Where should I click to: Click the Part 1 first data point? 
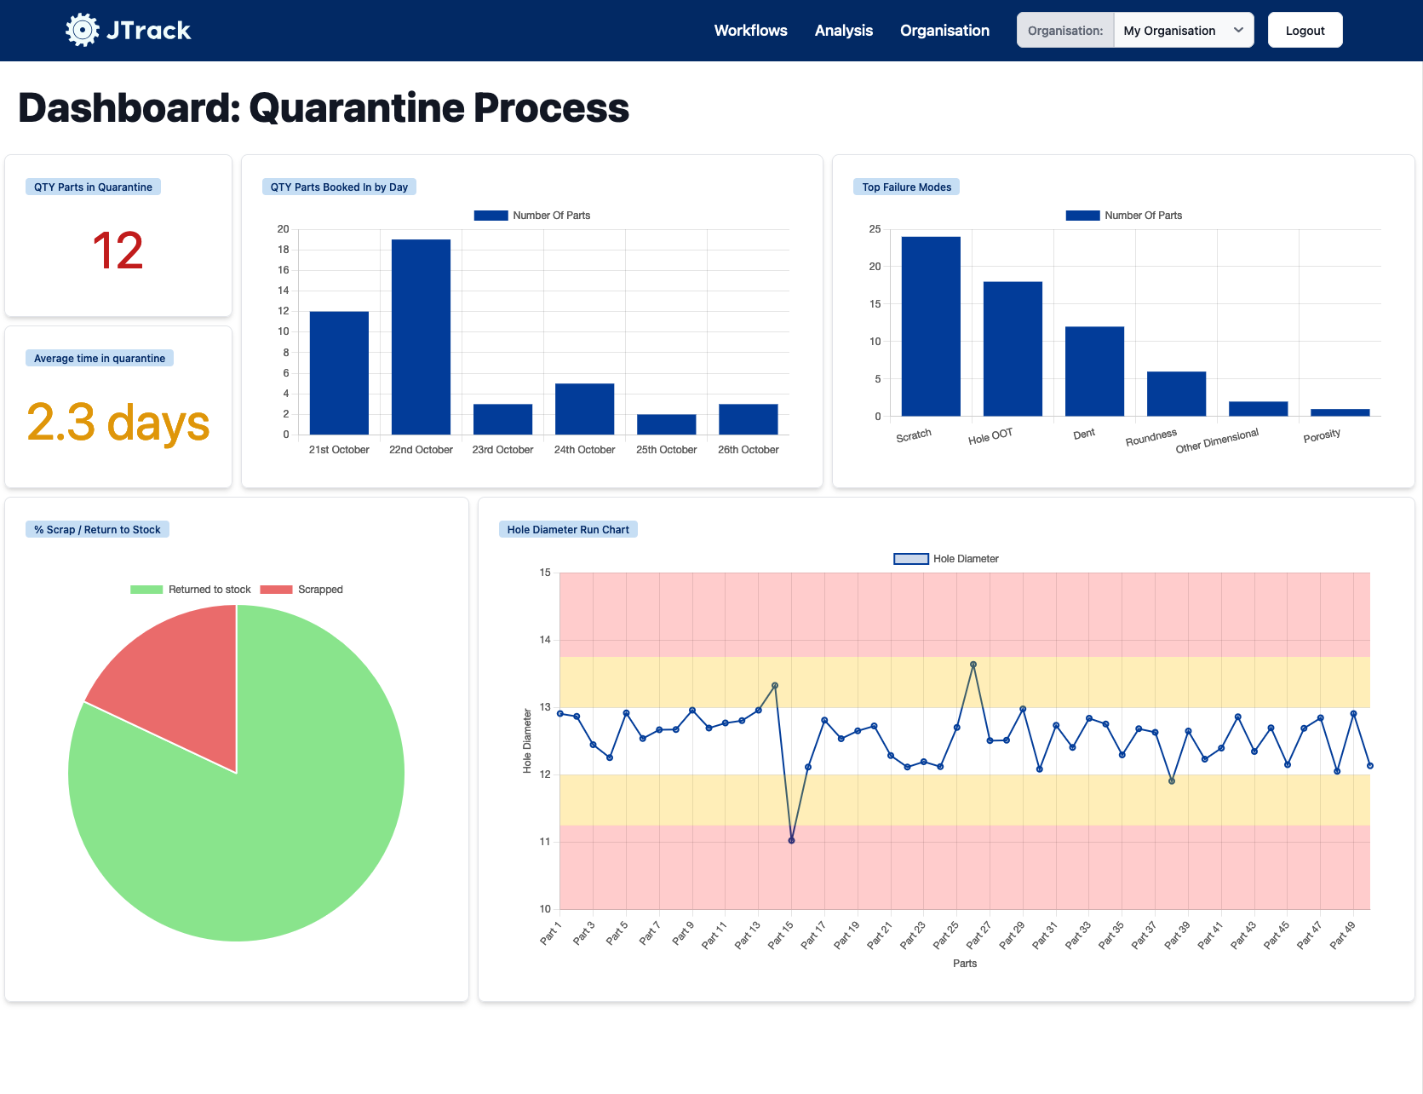pos(560,713)
